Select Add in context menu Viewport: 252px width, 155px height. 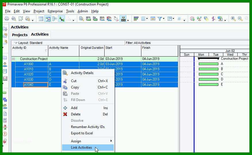[x=88, y=108]
